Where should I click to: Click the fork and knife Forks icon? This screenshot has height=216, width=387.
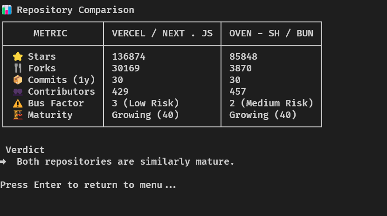tap(18, 68)
